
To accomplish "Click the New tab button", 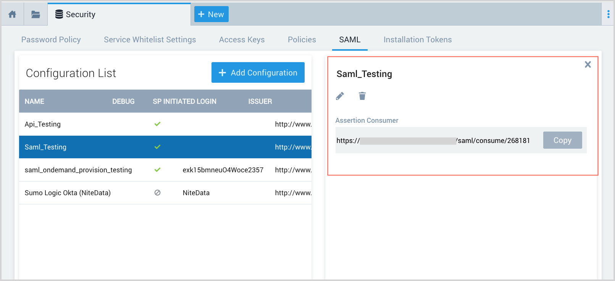I will click(x=211, y=14).
